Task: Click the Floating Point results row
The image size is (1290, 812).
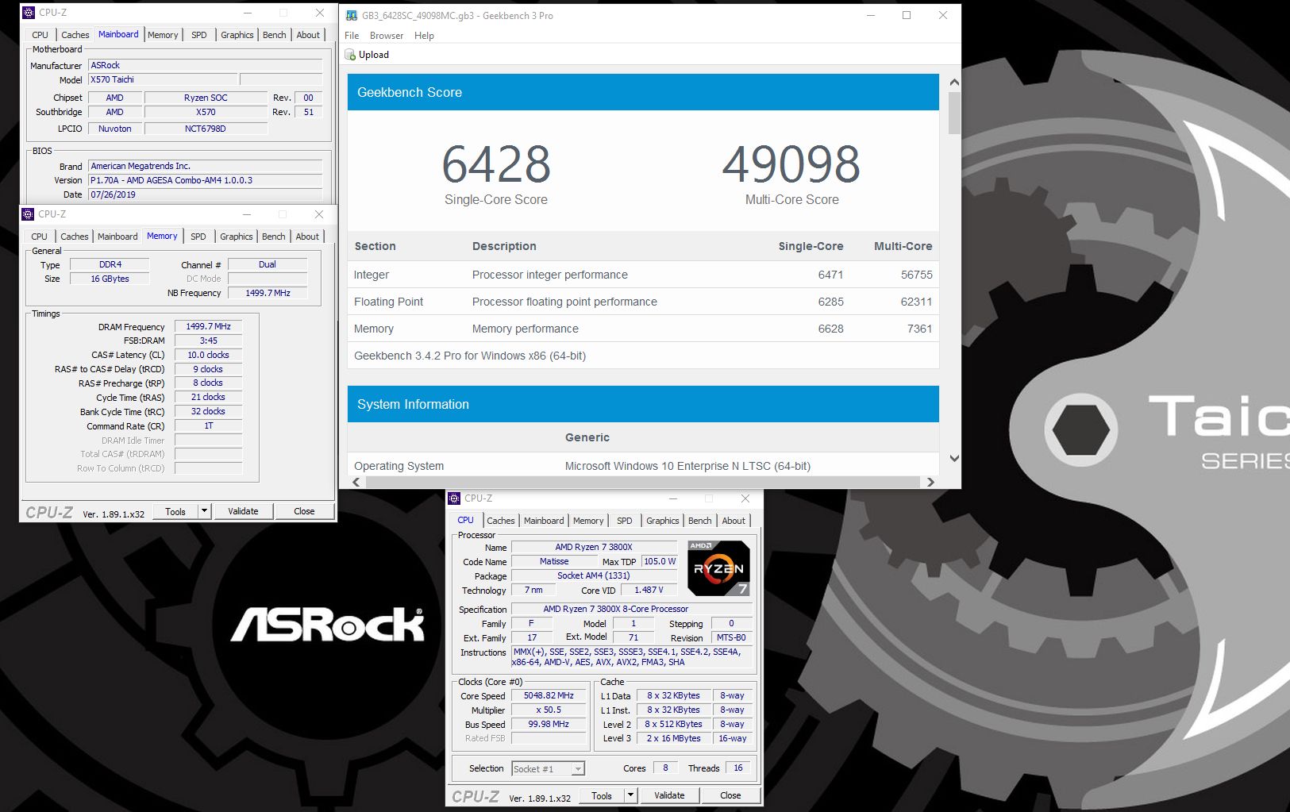Action: coord(643,302)
